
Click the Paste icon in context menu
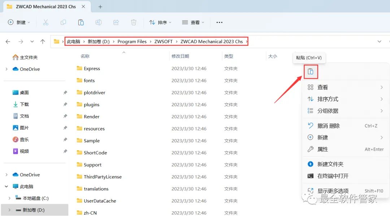tap(311, 72)
